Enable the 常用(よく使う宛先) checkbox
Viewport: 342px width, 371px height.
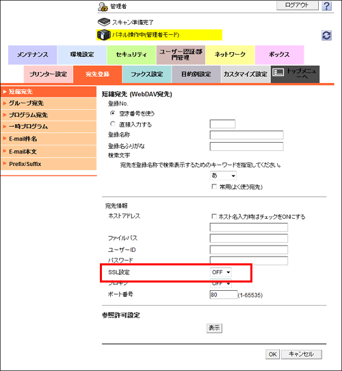pyautogui.click(x=214, y=187)
